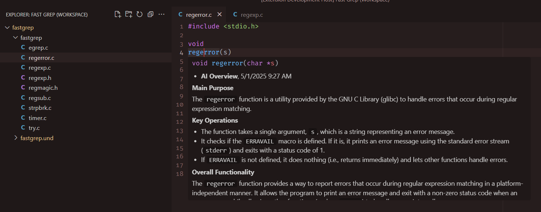Click the C icon beside egrep.c
Image resolution: width=541 pixels, height=212 pixels.
point(23,48)
